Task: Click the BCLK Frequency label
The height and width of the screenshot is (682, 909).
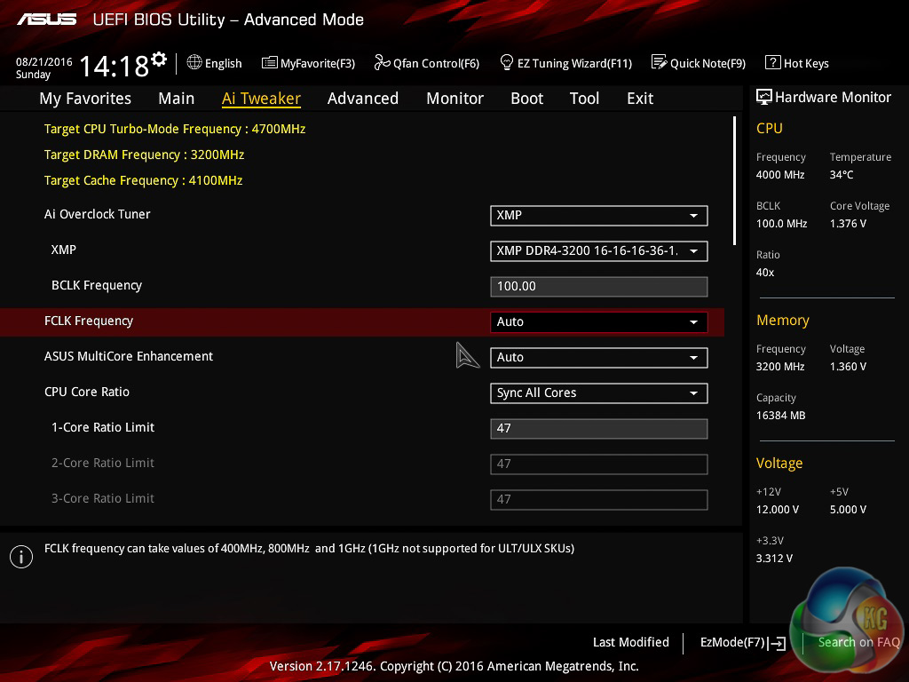Action: point(96,285)
